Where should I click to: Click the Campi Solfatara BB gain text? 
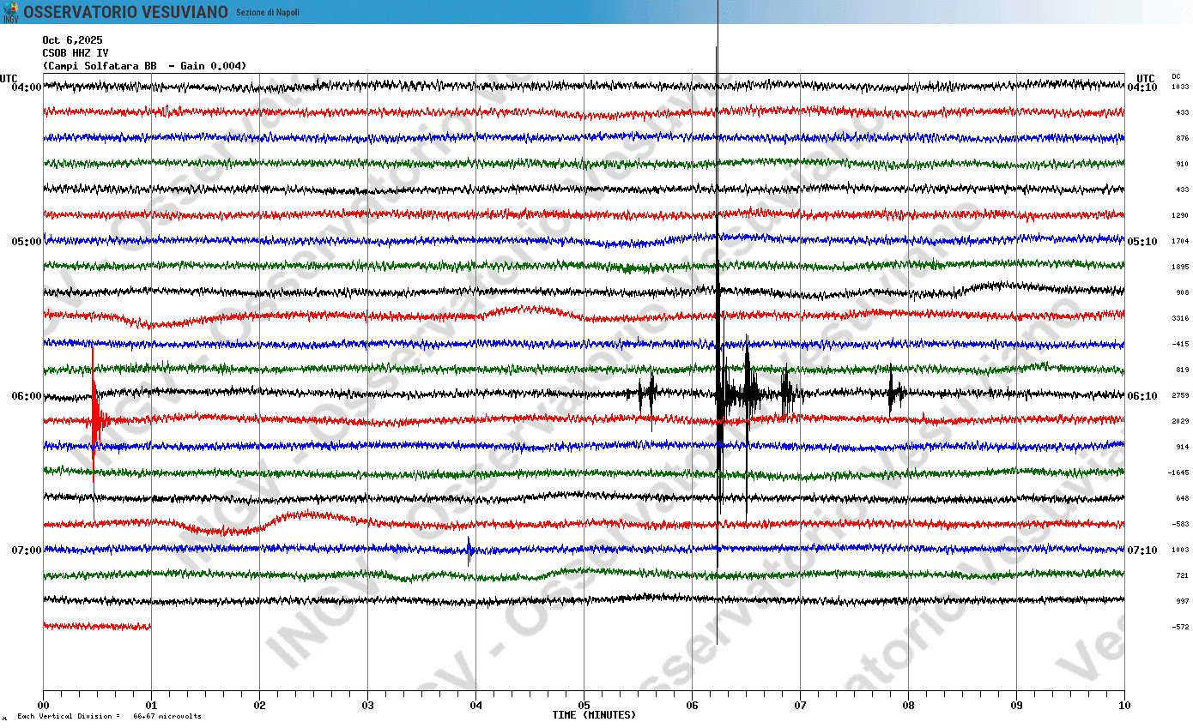tap(144, 66)
